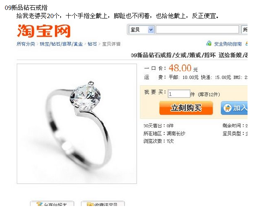Image resolution: width=260 pixels, height=209 pixels.
Task: Open 珠宝/钻石/翡翠/黄金 breadcrumb link
Action: click(x=61, y=44)
